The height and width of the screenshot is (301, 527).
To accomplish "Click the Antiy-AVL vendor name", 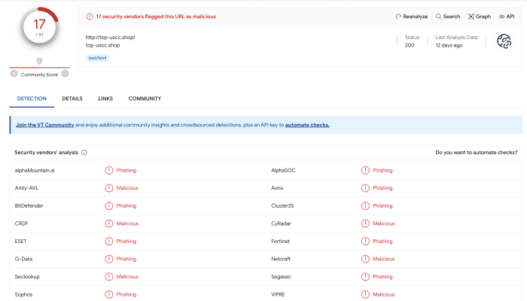I will [26, 188].
